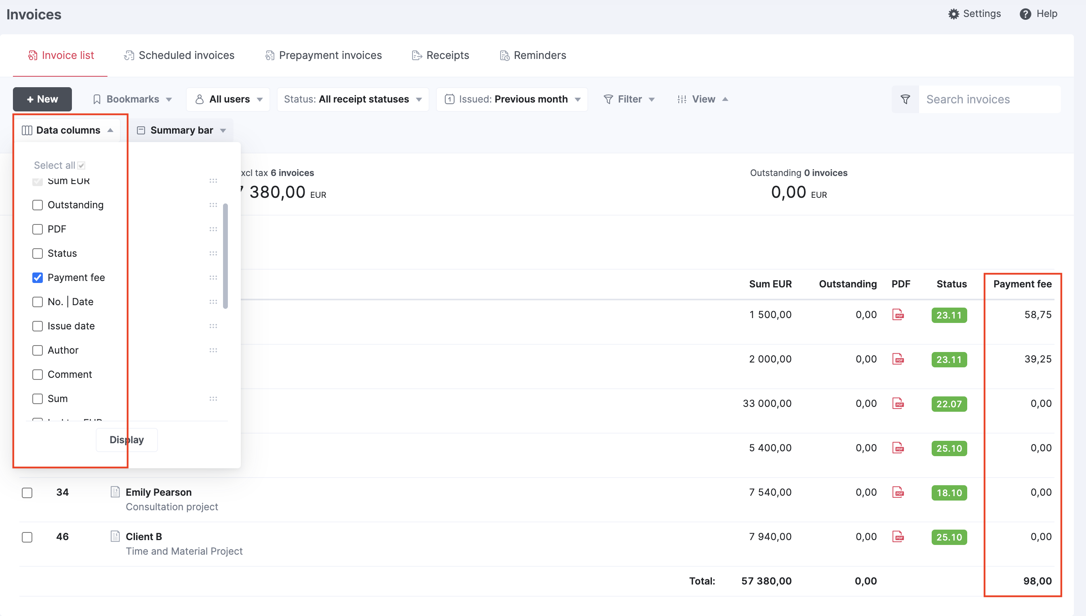Open PDF for the 2 000,00 invoice
The height and width of the screenshot is (616, 1086).
coord(898,359)
